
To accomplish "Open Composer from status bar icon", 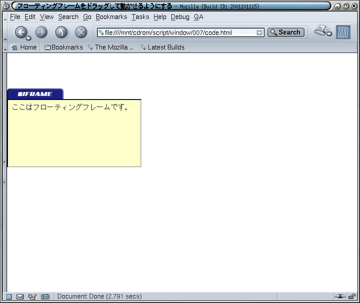I will click(32, 297).
